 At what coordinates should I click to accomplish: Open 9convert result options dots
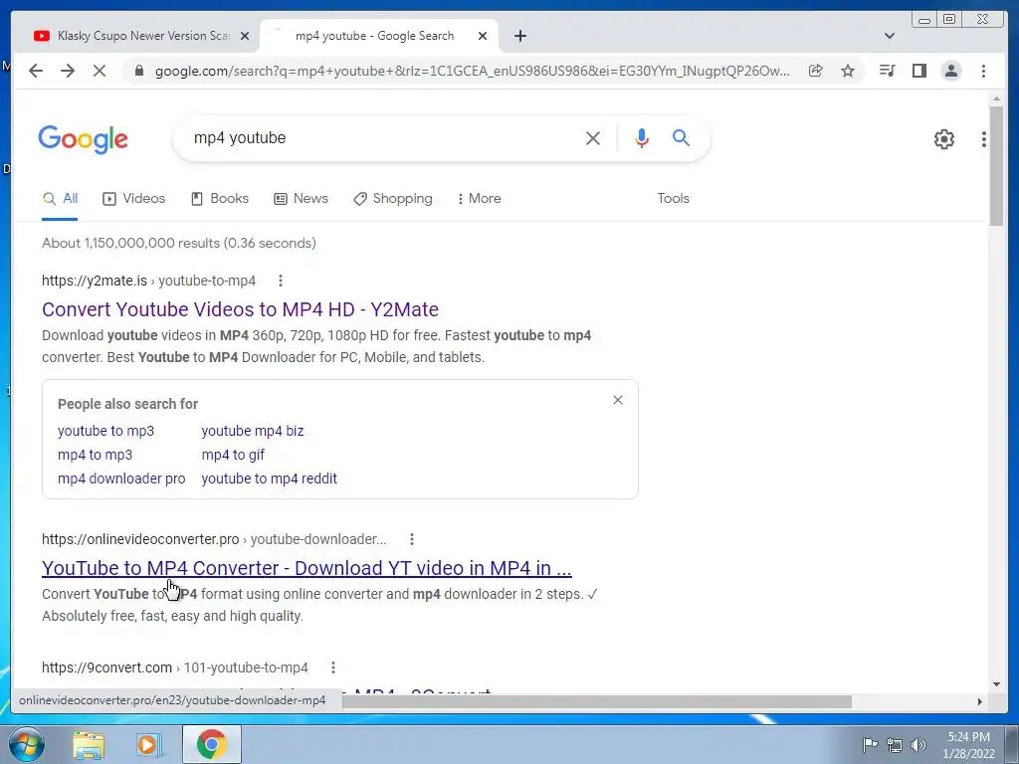tap(332, 668)
